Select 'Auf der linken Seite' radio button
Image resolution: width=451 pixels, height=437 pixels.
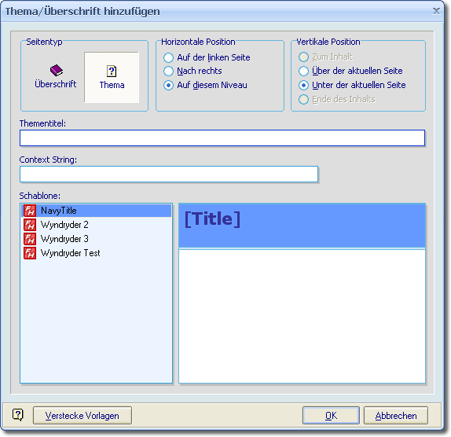point(169,57)
